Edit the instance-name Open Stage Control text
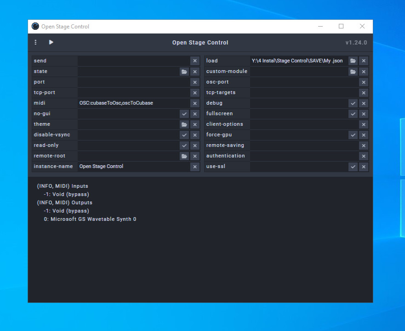The height and width of the screenshot is (331, 405). [x=133, y=167]
